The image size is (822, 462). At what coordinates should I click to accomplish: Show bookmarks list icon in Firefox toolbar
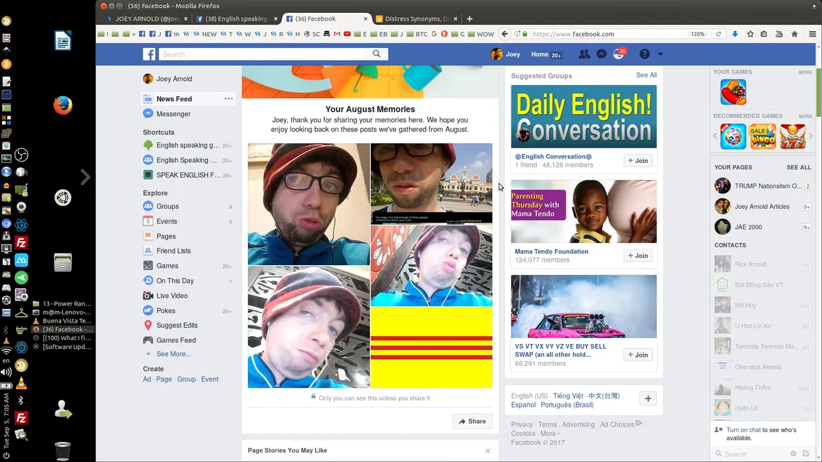764,34
